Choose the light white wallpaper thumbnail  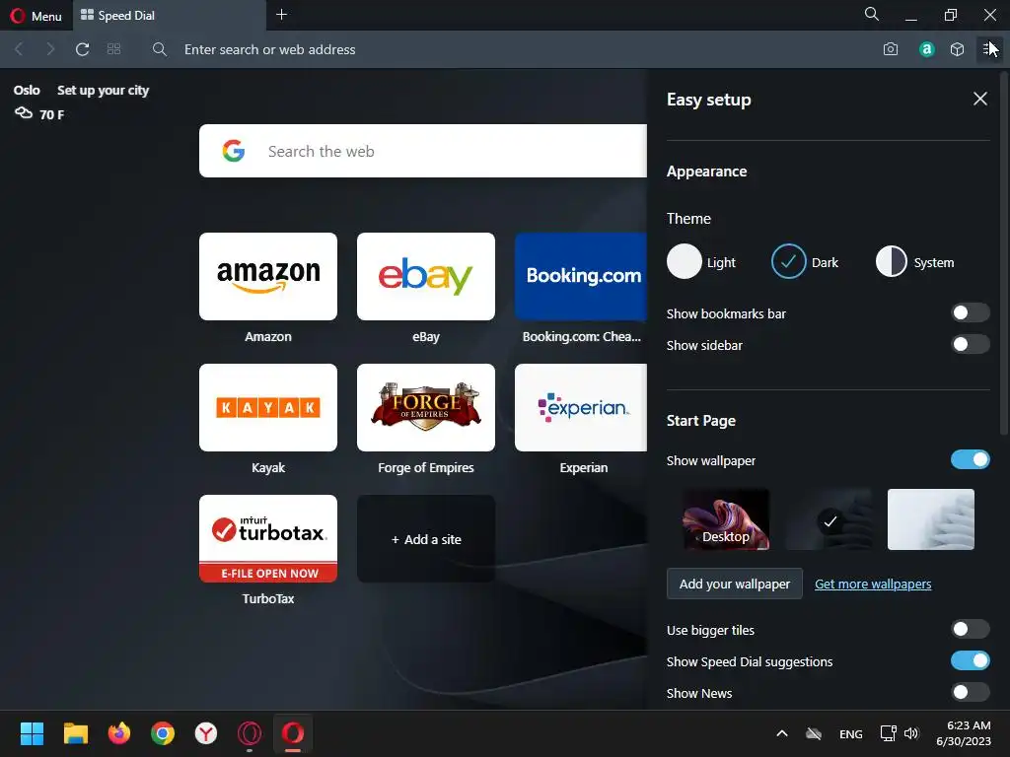[x=931, y=519]
